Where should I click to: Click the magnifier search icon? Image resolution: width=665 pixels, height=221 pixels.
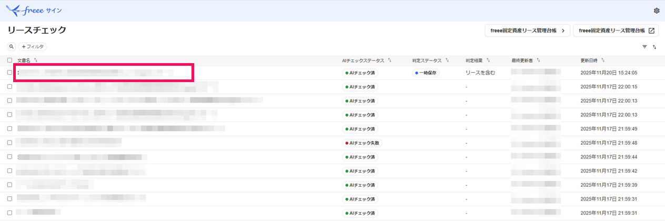(12, 47)
